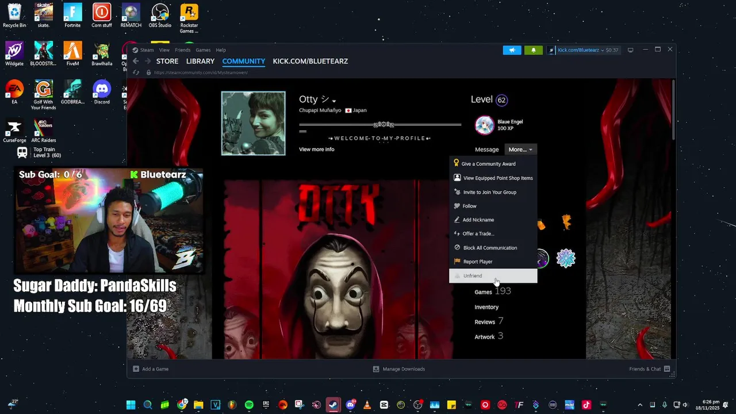Screen dimensions: 736x414
Task: Expand the Otty name history arrow
Action: [333, 101]
